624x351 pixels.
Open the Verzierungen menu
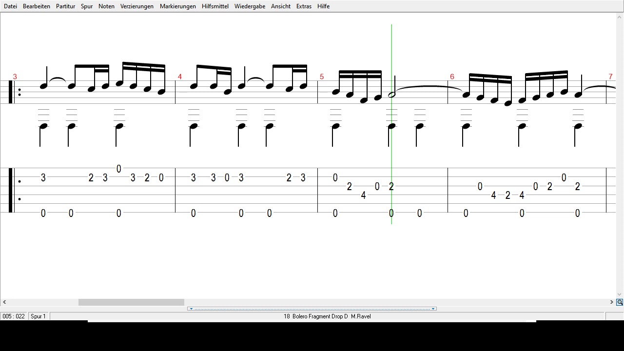tap(137, 6)
